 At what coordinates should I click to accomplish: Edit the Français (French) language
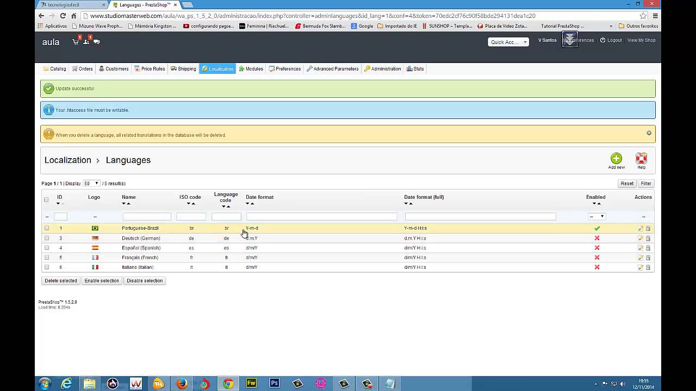tap(641, 258)
